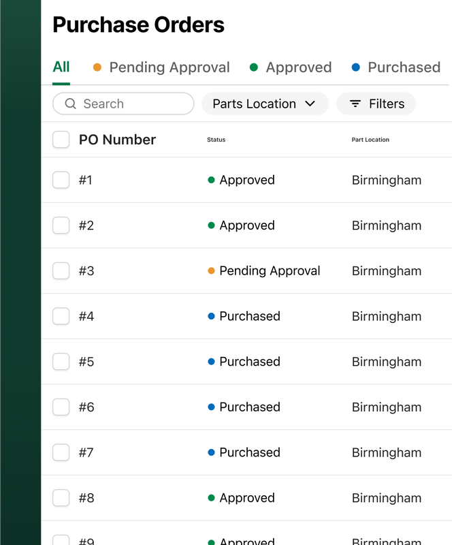
Task: Switch to the All tab
Action: click(61, 67)
